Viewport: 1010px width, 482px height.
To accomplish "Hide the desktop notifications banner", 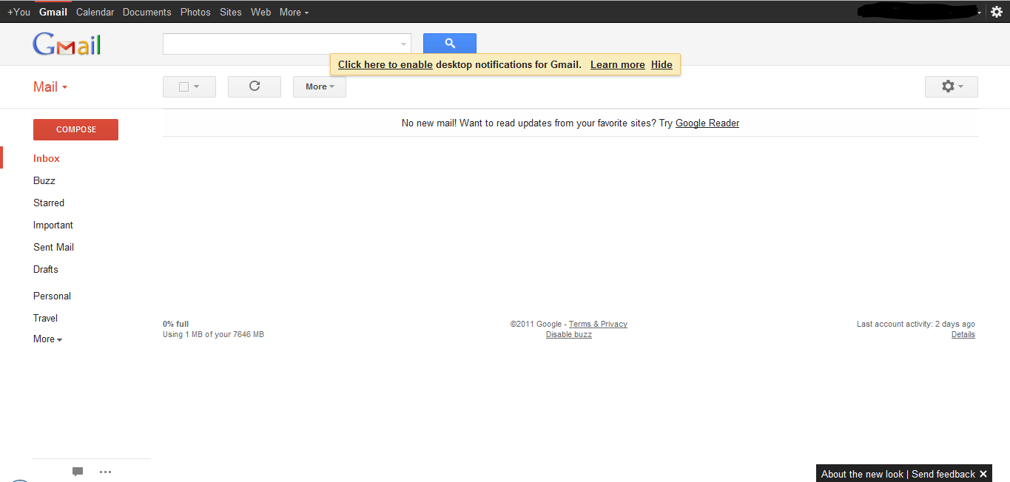I will coord(661,64).
